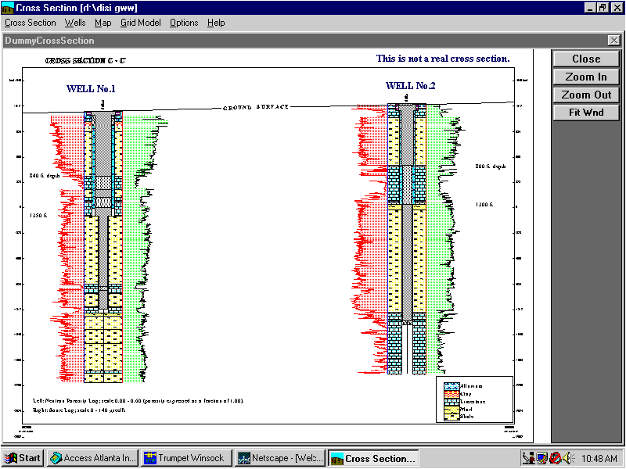Click the monitor with pencil tray icon
The height and width of the screenshot is (469, 626).
click(541, 458)
